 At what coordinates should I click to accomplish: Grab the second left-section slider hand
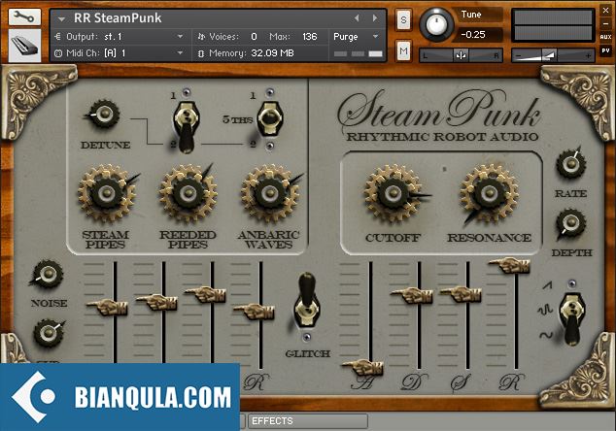click(156, 302)
